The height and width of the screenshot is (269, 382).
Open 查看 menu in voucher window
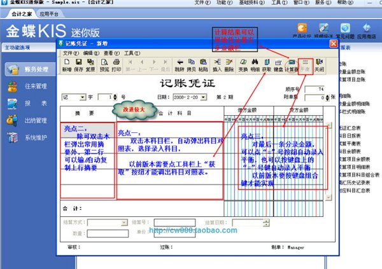111,53
